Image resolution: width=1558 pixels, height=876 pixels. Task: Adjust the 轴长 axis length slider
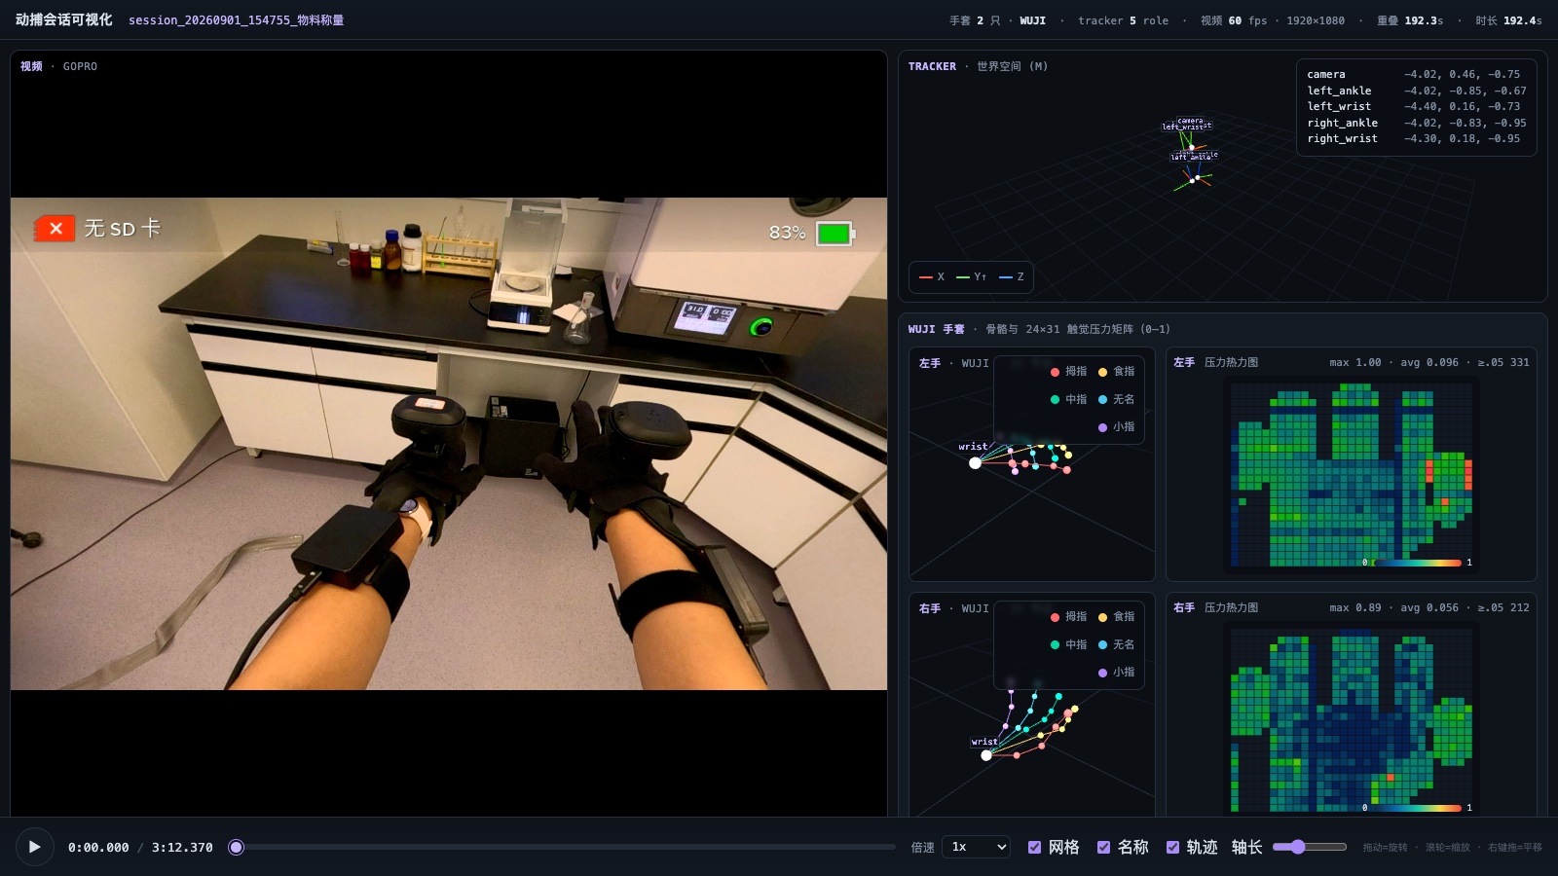pyautogui.click(x=1309, y=847)
